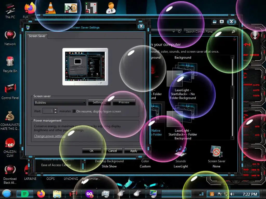This screenshot has width=266, height=199.
Task: Click the network tray icon
Action: pyautogui.click(x=226, y=194)
